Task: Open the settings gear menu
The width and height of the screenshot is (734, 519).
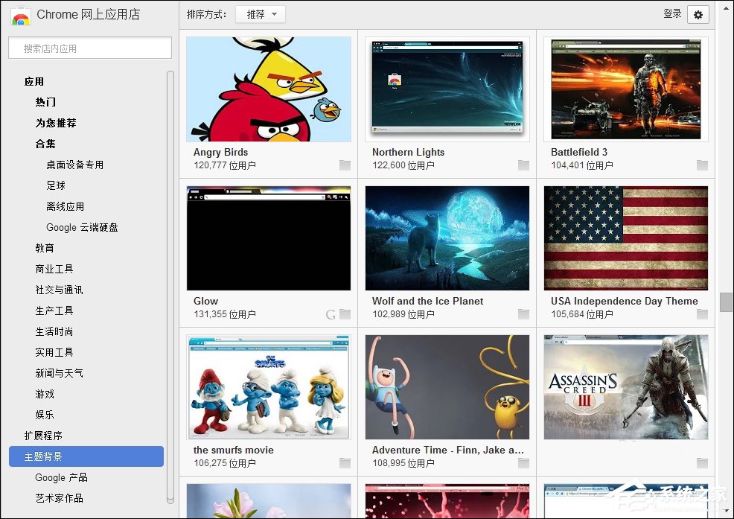Action: click(698, 14)
